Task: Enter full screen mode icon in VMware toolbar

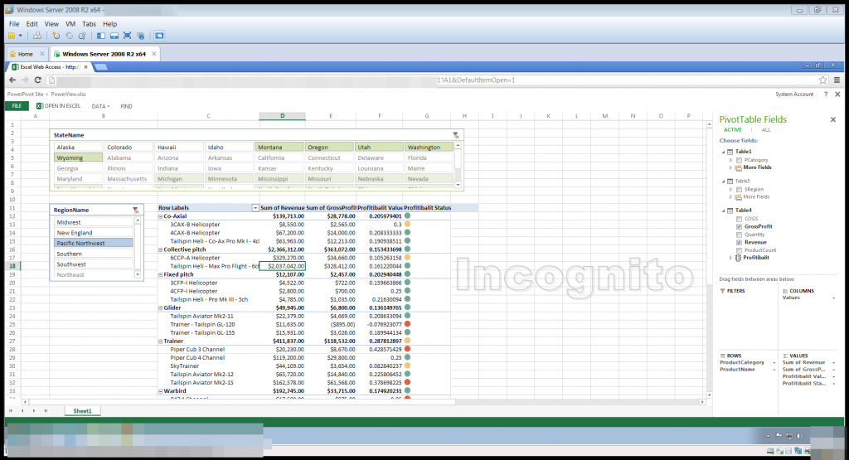Action: point(127,36)
